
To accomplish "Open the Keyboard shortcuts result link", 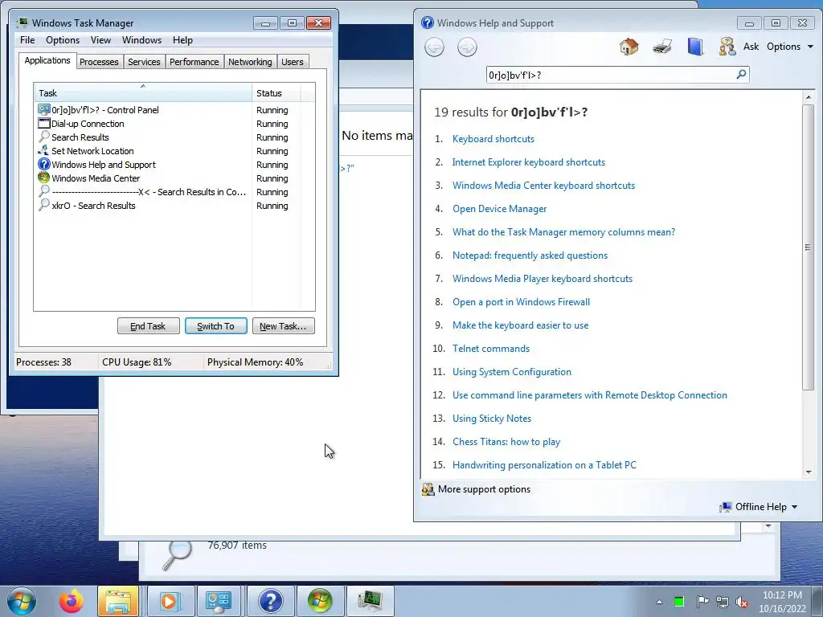I will [x=493, y=139].
